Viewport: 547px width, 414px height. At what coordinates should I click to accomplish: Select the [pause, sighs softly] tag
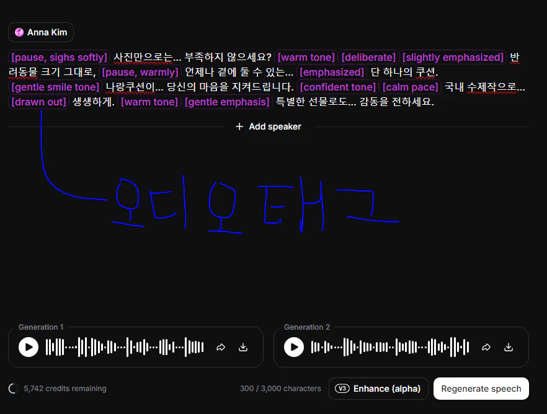(60, 57)
